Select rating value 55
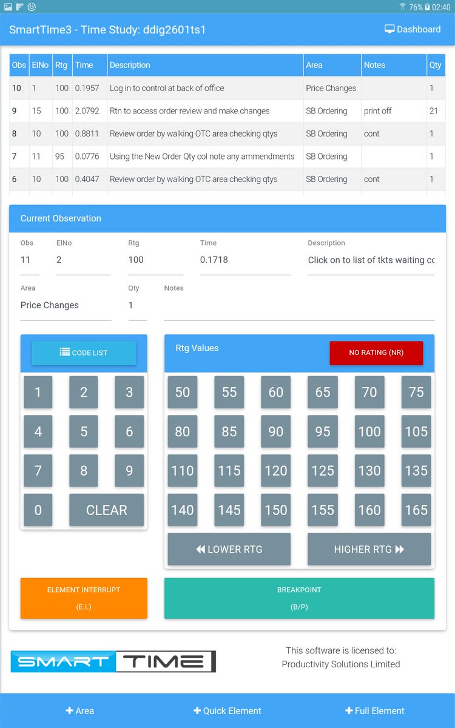Image resolution: width=455 pixels, height=728 pixels. pos(229,392)
